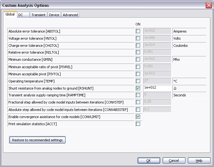Check the TEMP operating temperature checkbox
The height and width of the screenshot is (167, 214).
click(x=138, y=81)
